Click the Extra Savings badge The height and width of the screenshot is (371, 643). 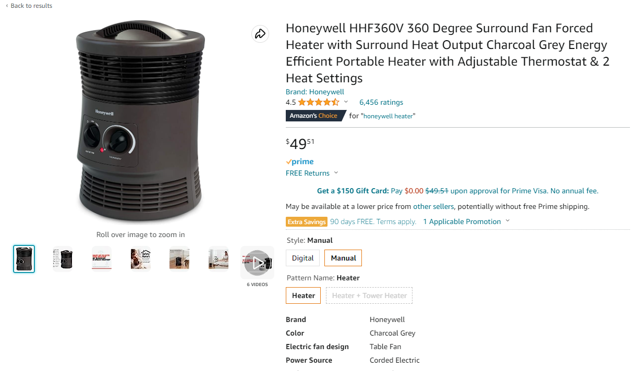(x=307, y=221)
